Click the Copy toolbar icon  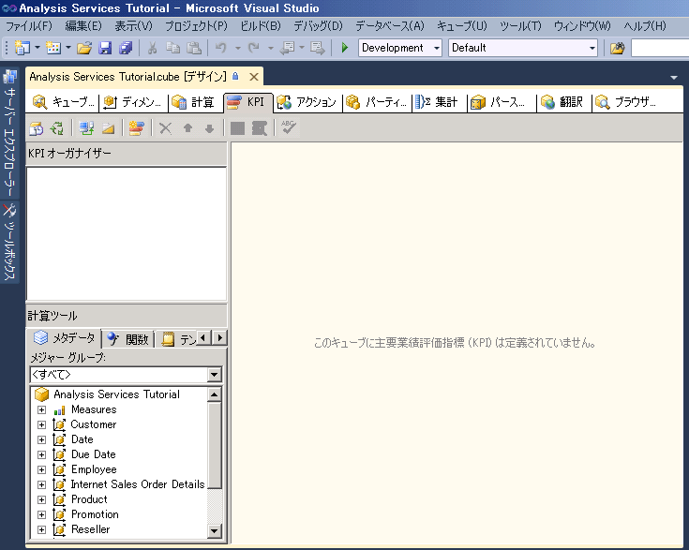coord(172,48)
